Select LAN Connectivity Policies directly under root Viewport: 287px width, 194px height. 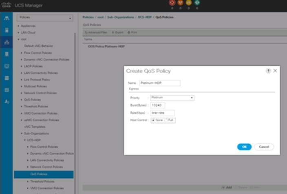pos(41,73)
